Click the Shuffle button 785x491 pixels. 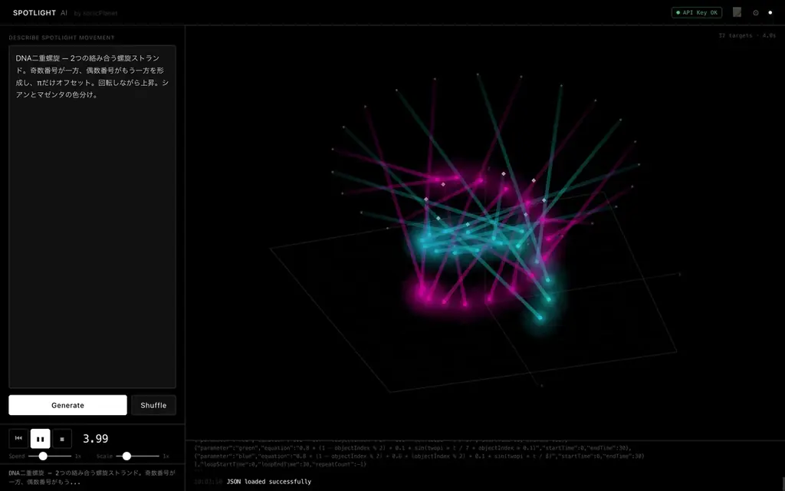[153, 405]
